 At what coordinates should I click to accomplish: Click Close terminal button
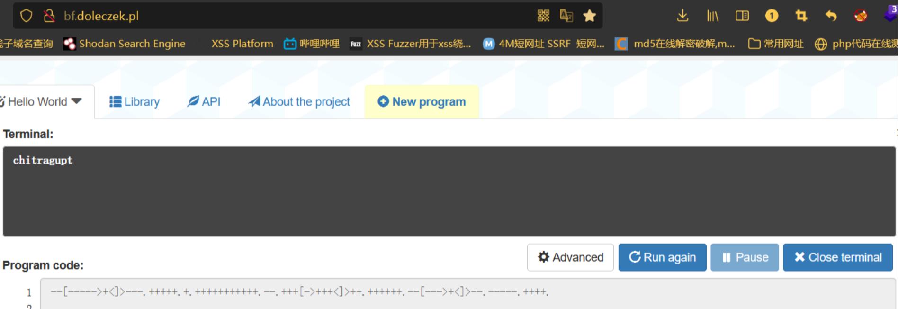[838, 257]
